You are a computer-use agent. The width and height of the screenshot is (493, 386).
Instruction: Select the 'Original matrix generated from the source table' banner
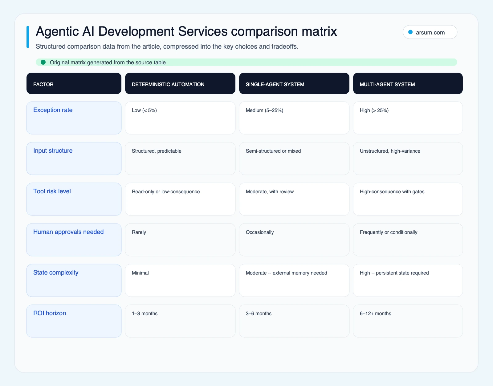point(246,62)
